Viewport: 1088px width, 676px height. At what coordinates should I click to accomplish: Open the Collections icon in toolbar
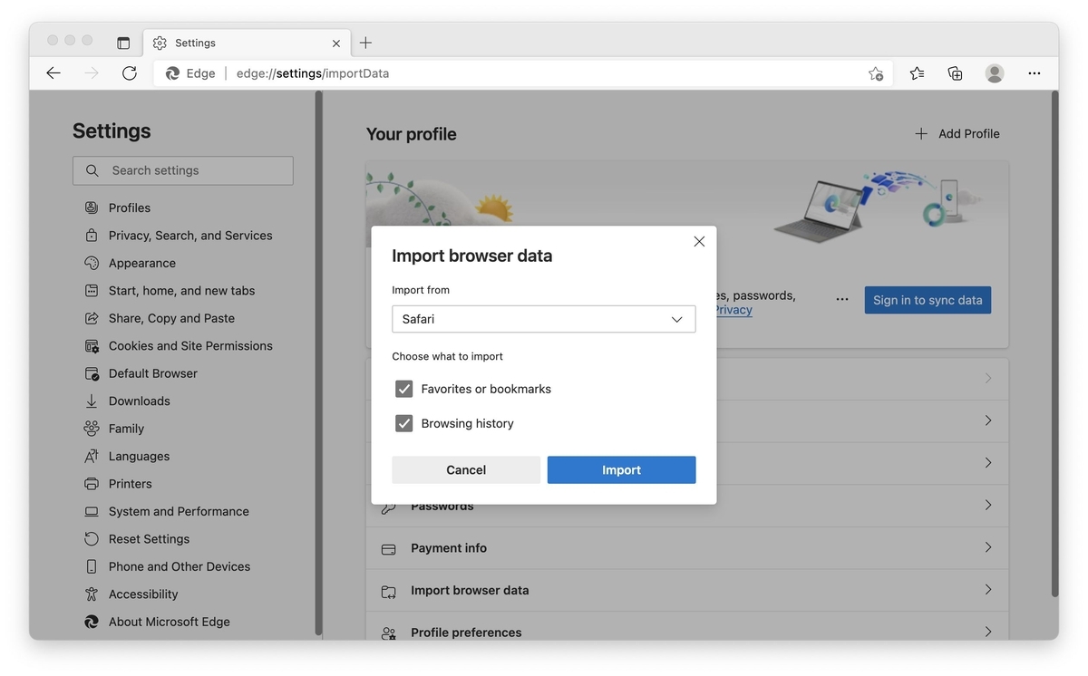click(x=955, y=72)
